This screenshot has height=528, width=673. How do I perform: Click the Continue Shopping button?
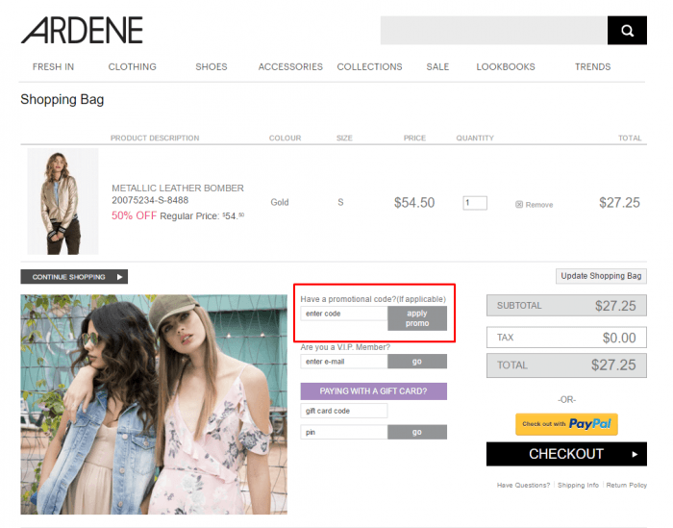pos(74,277)
